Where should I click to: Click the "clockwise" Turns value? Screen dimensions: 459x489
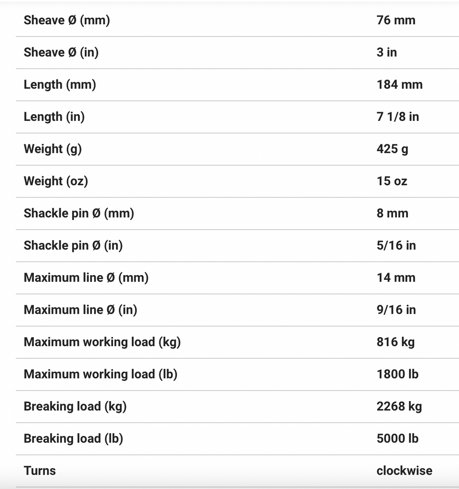[x=404, y=470]
